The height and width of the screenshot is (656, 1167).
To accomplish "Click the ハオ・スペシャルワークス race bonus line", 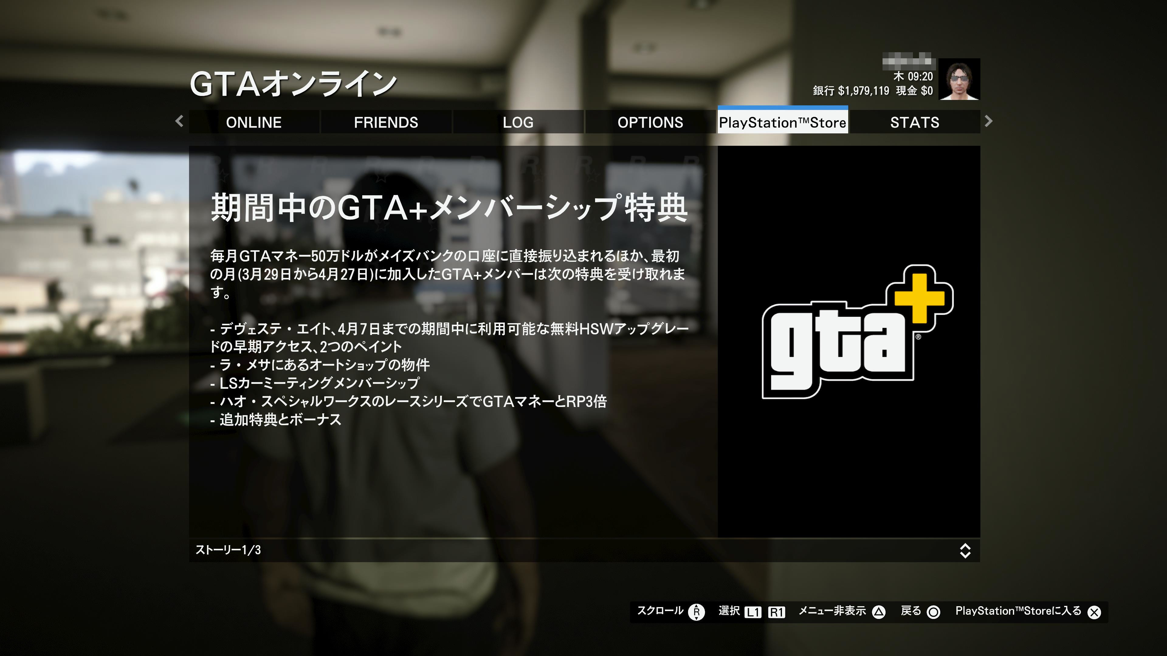I will coord(408,401).
